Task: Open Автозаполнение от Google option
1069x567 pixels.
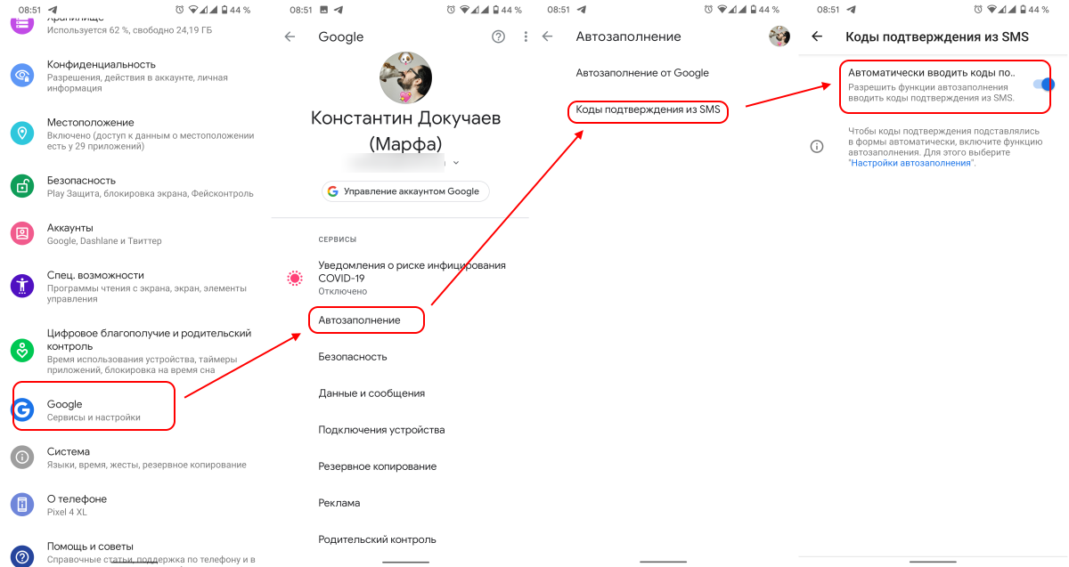Action: tap(642, 73)
